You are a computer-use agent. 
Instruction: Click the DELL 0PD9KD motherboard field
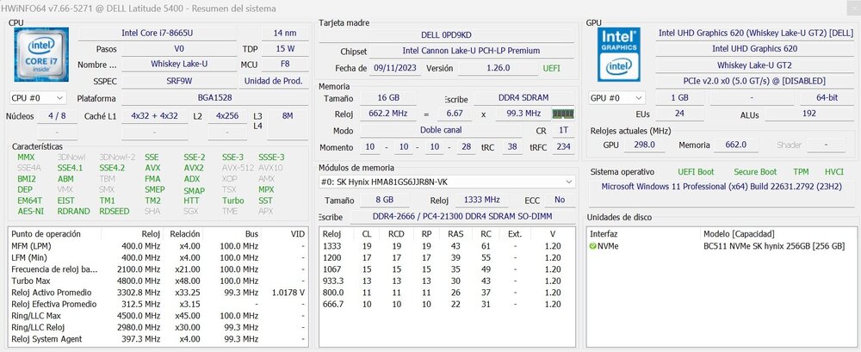click(x=446, y=34)
